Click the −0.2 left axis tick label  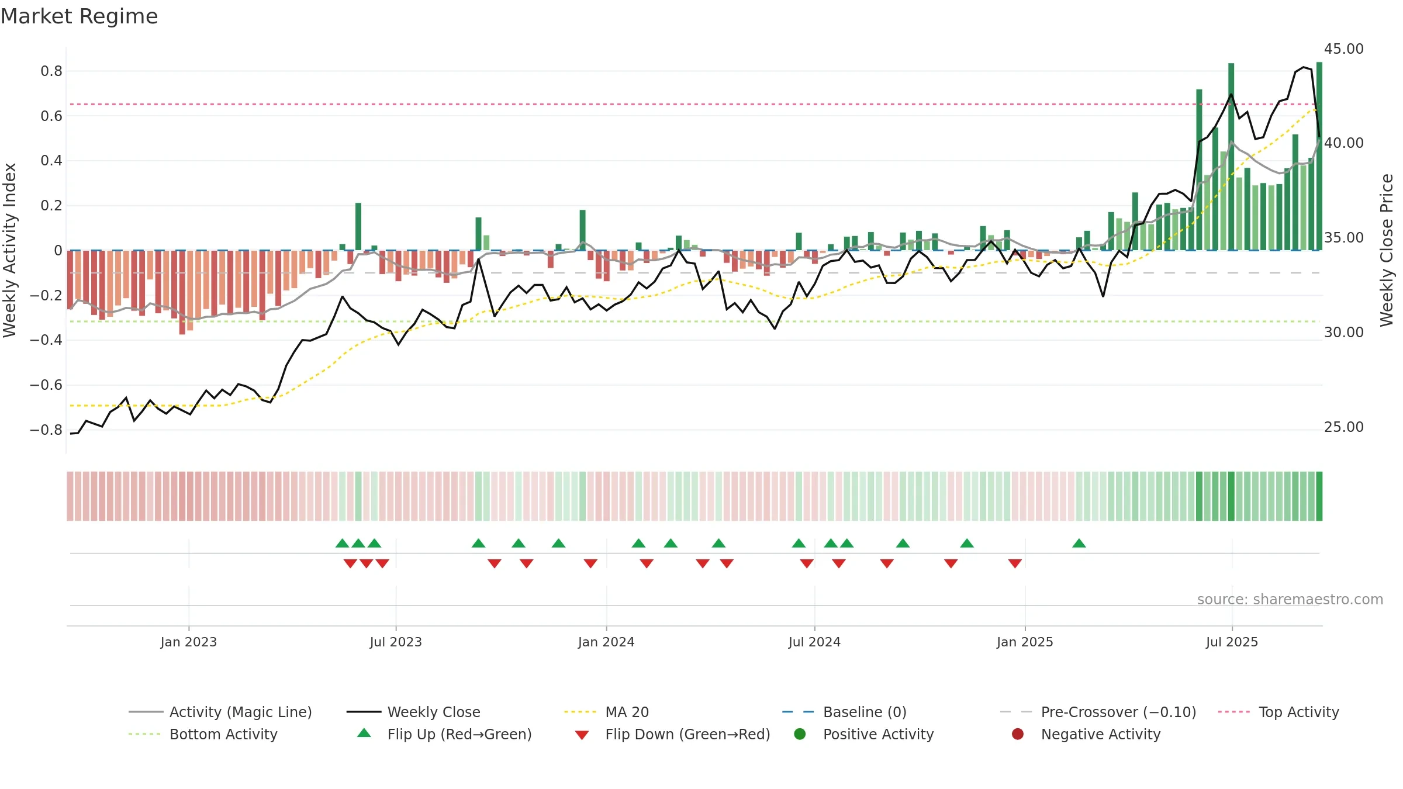(46, 296)
